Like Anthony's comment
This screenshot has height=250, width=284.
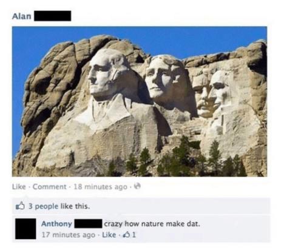[109, 235]
